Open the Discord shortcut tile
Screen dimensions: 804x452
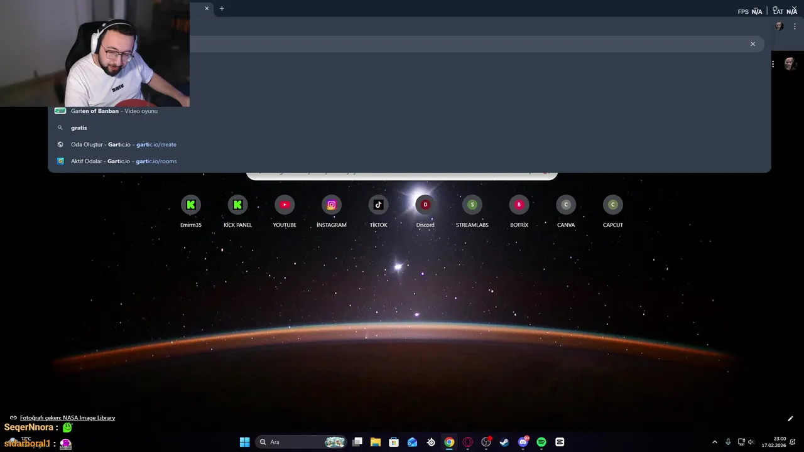(425, 212)
